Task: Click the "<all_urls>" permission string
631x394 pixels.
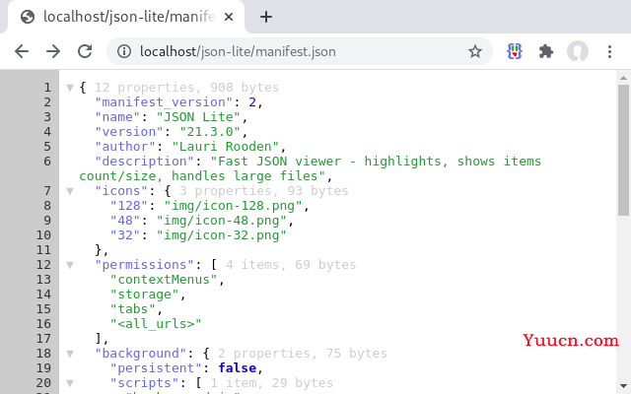Action: (x=156, y=324)
